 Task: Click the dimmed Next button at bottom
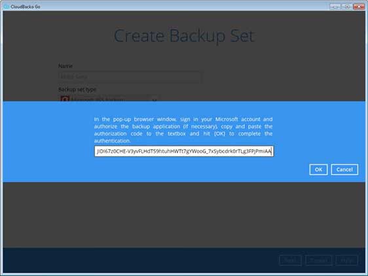pos(290,260)
